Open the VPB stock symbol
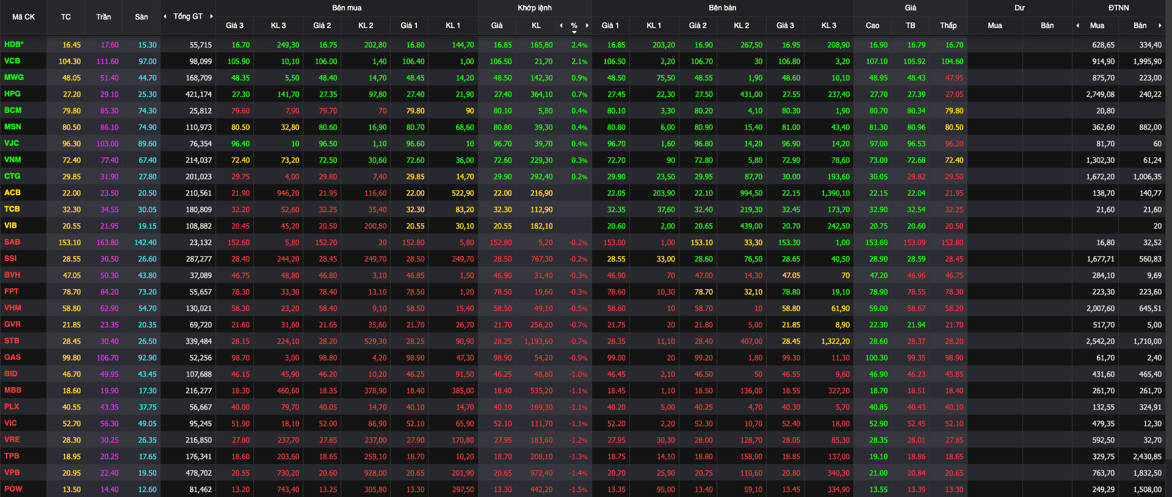This screenshot has height=497, width=1172. coord(12,473)
